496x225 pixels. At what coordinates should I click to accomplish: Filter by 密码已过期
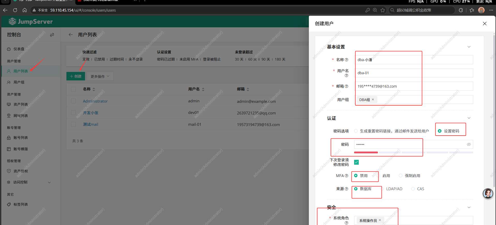[x=166, y=59]
